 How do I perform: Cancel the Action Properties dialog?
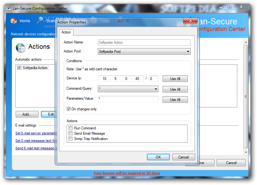[x=184, y=157]
